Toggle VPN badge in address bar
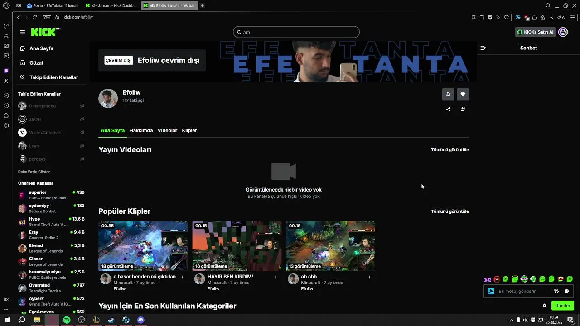The width and height of the screenshot is (580, 326). pyautogui.click(x=47, y=17)
